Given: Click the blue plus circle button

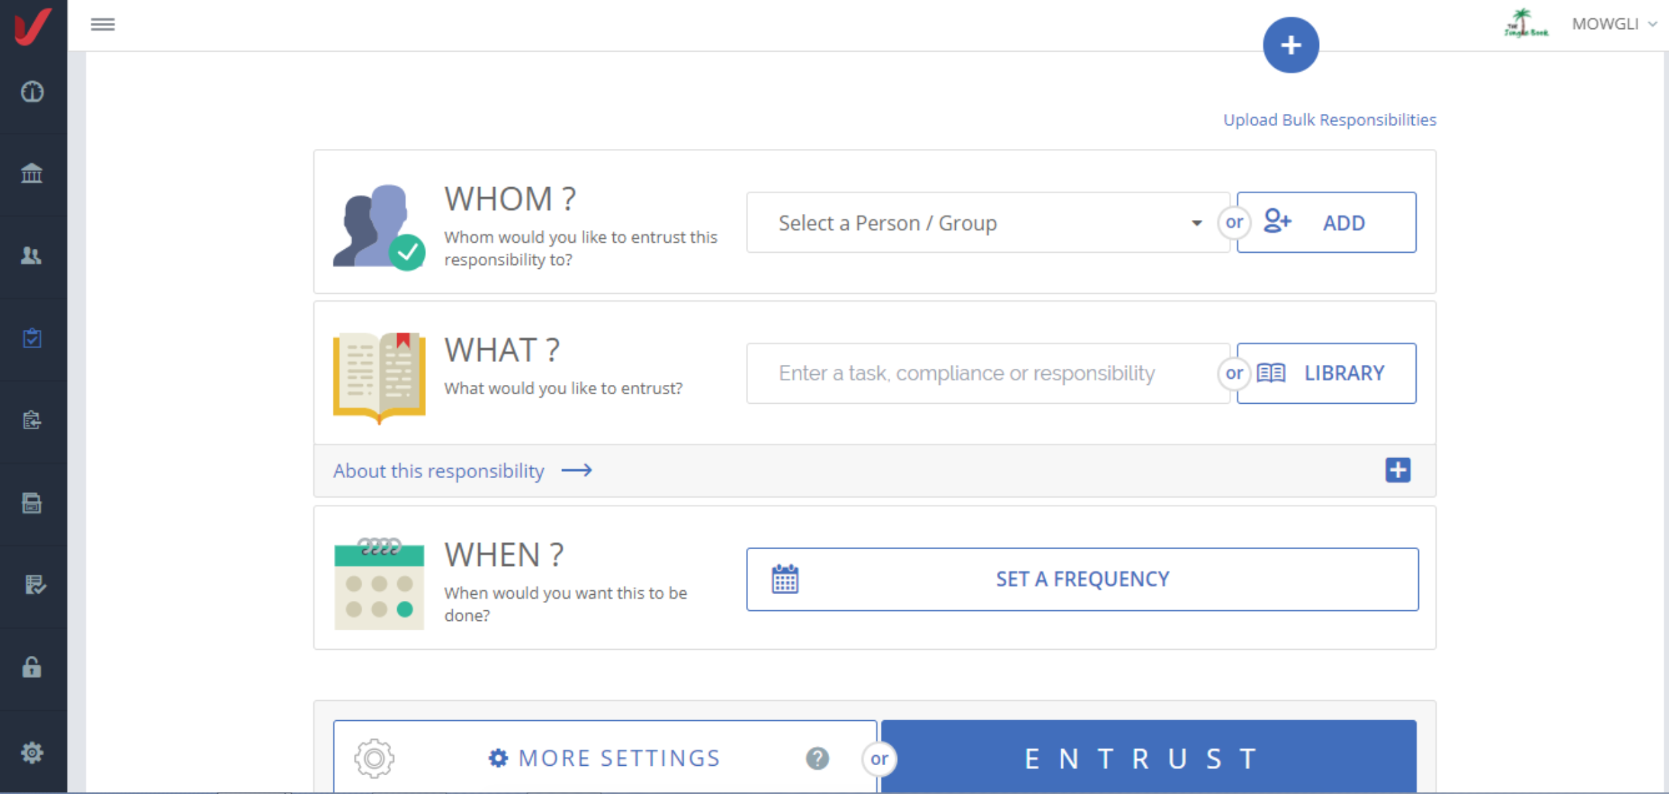Looking at the screenshot, I should click(x=1290, y=45).
